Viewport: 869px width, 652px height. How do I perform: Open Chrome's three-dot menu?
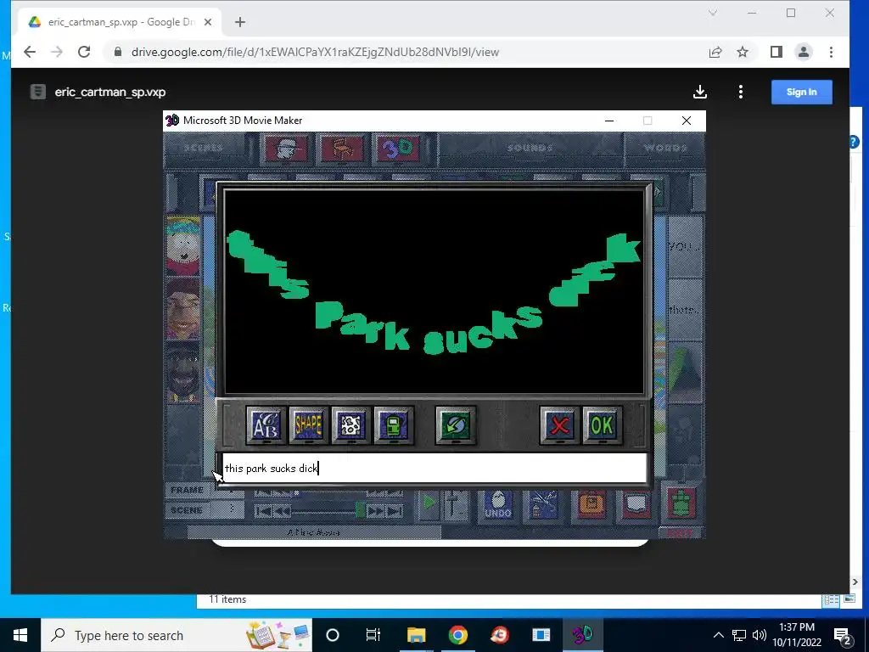pyautogui.click(x=831, y=52)
